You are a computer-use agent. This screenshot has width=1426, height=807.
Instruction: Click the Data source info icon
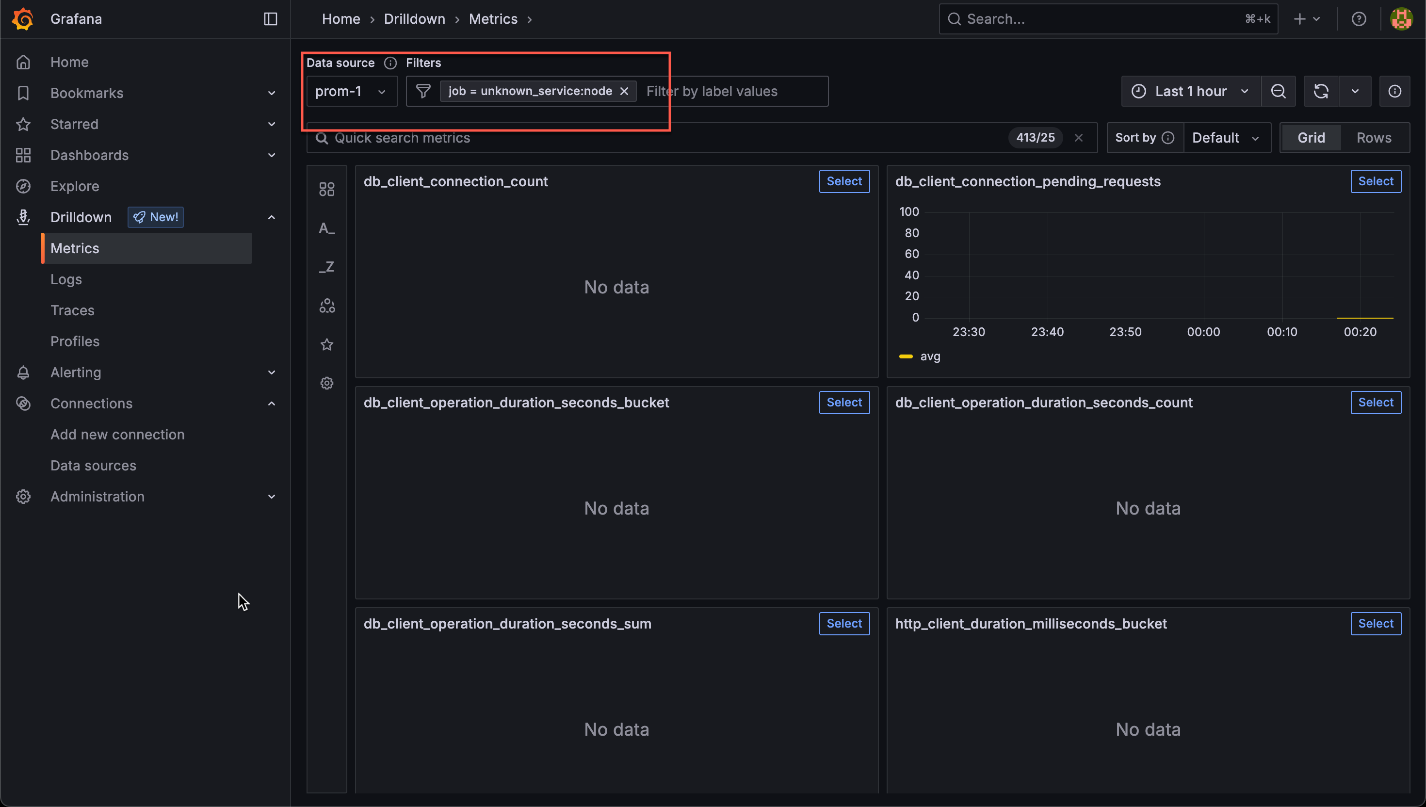[390, 63]
